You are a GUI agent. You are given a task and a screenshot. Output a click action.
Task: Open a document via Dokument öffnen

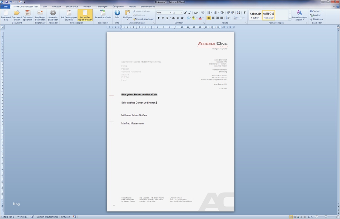click(16, 15)
